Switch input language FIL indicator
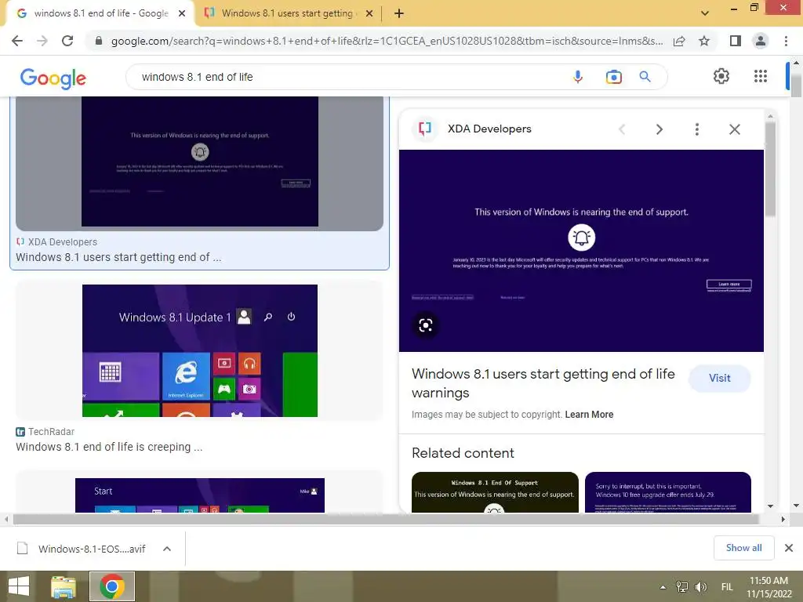 coord(727,586)
